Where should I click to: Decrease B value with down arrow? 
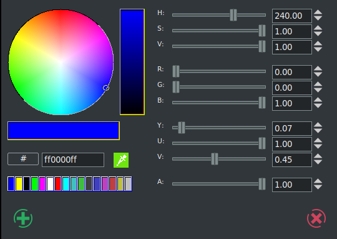(x=318, y=106)
